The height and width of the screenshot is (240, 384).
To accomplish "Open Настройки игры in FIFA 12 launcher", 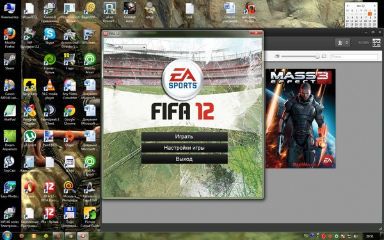I will 184,148.
